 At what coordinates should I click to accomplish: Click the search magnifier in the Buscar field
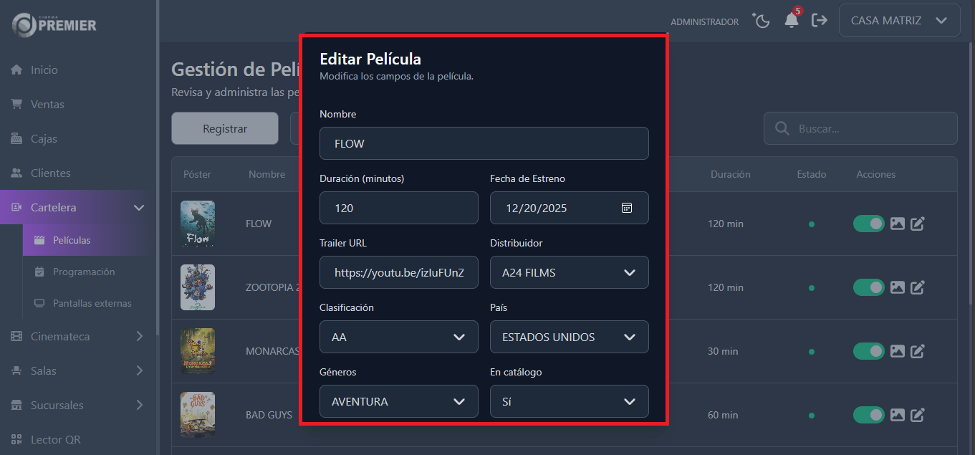point(782,128)
